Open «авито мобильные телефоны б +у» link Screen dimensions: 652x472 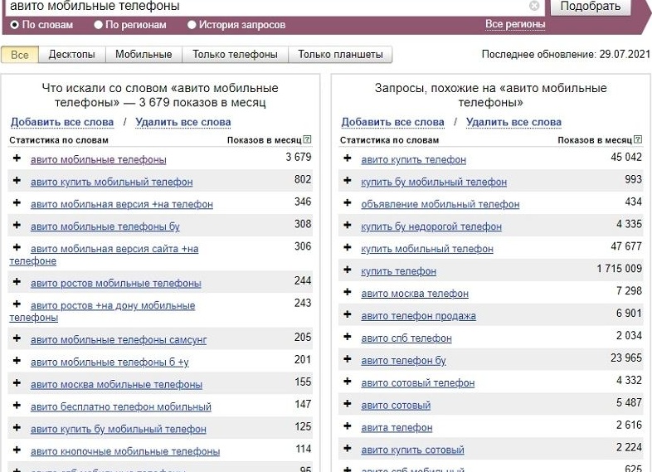click(109, 363)
